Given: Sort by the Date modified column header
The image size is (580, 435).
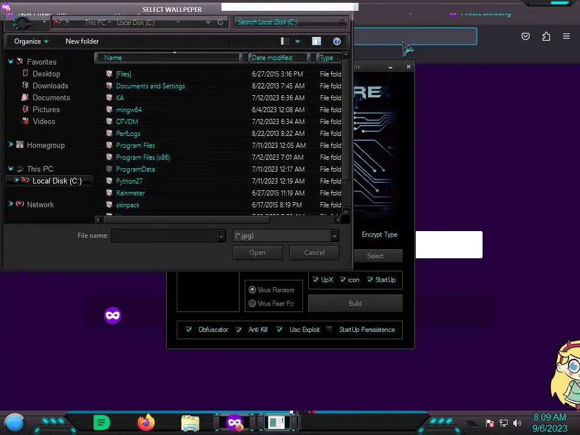Looking at the screenshot, I should click(x=279, y=58).
